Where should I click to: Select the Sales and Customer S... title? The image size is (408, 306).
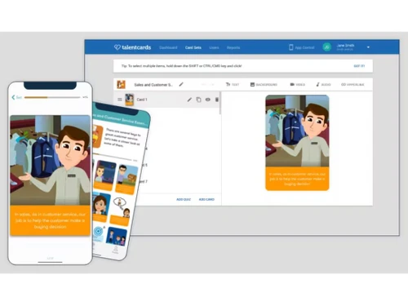pyautogui.click(x=153, y=85)
